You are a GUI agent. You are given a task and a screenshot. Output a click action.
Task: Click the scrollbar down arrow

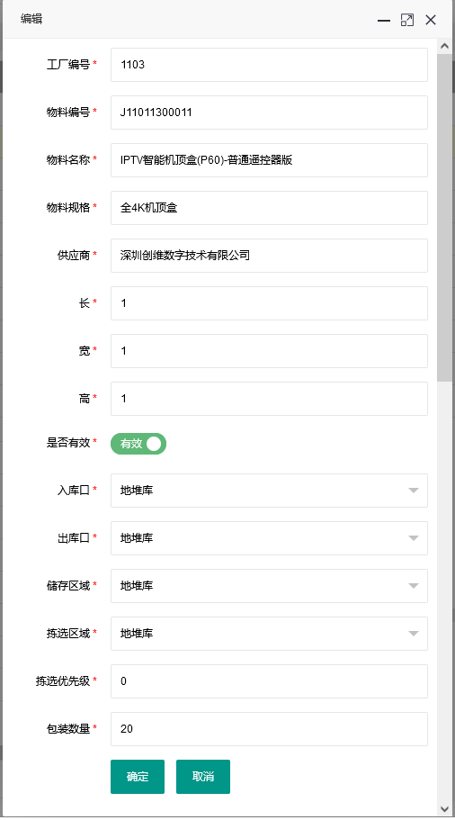click(444, 809)
